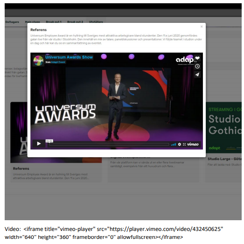Switch to the Main stage tab
This screenshot has height=244, width=244.
tap(32, 22)
